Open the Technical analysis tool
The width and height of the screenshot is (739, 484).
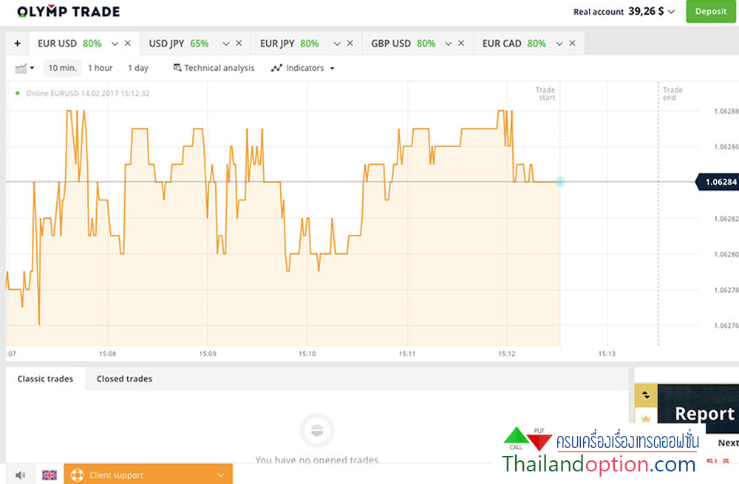click(x=214, y=68)
